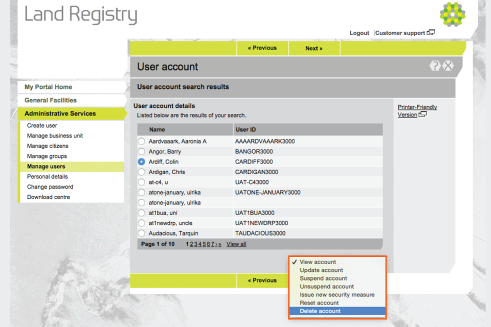Choose Suspend account in the dropdown list
Viewport: 491px width, 327px height.
click(x=323, y=278)
